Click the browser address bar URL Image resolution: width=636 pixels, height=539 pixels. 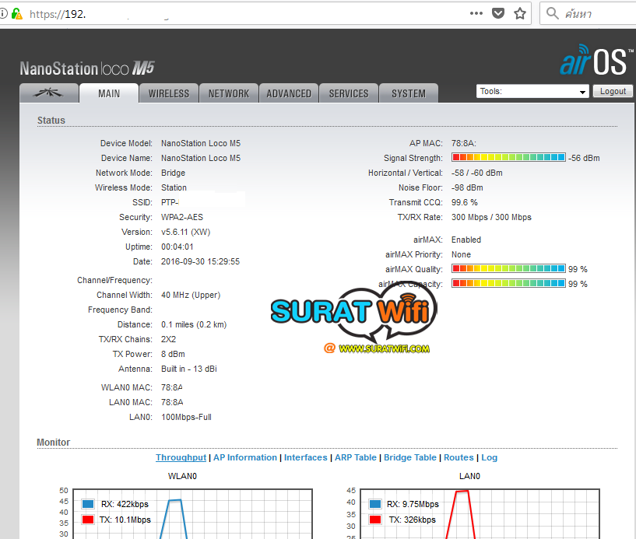click(x=58, y=14)
